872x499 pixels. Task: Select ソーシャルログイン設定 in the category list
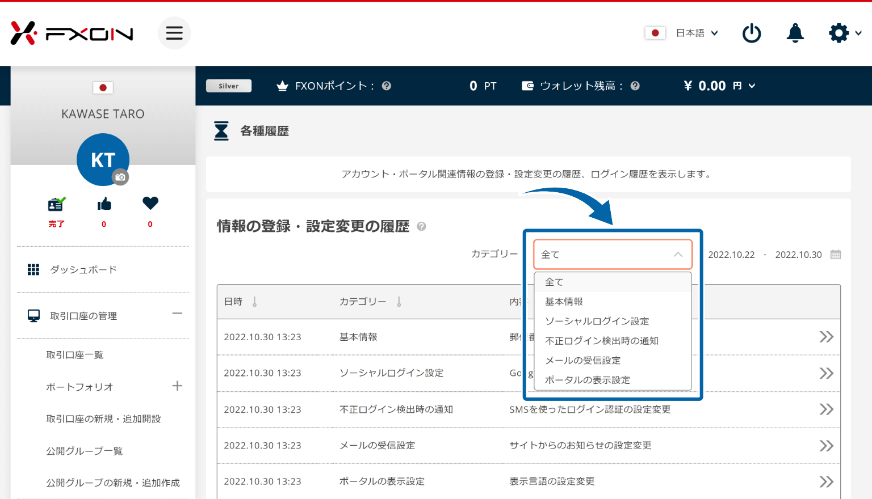pos(613,321)
